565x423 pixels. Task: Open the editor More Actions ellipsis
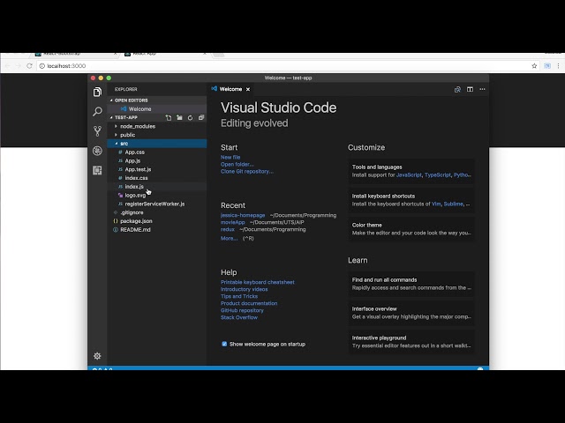[483, 89]
